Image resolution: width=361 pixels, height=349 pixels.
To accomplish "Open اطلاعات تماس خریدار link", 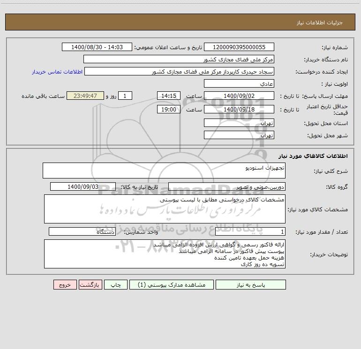I will pyautogui.click(x=57, y=72).
